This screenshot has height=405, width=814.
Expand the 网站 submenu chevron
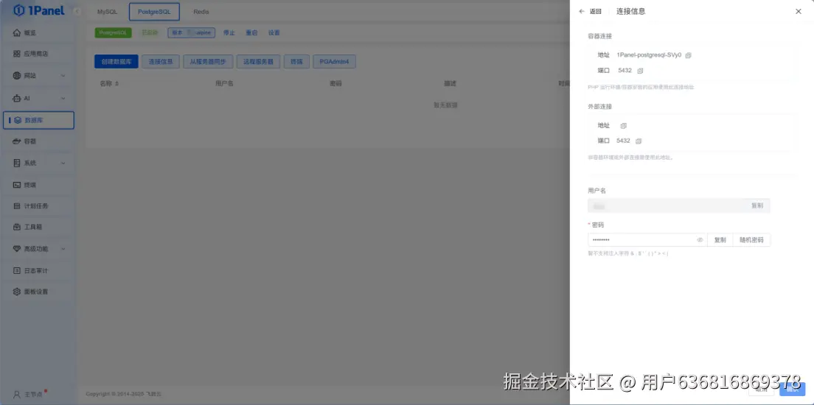63,76
